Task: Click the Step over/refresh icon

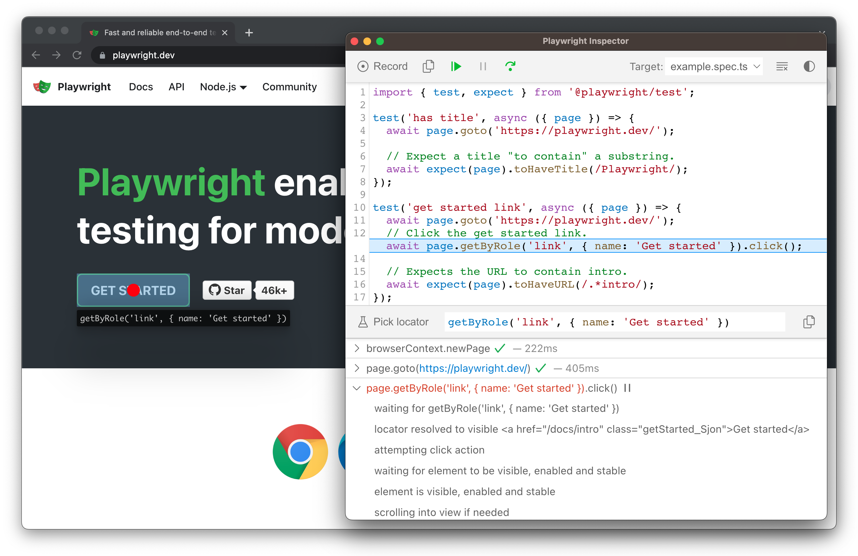Action: 510,66
